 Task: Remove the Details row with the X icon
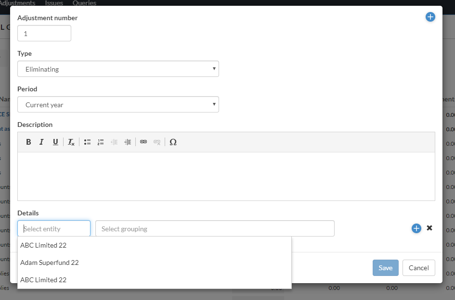(429, 228)
